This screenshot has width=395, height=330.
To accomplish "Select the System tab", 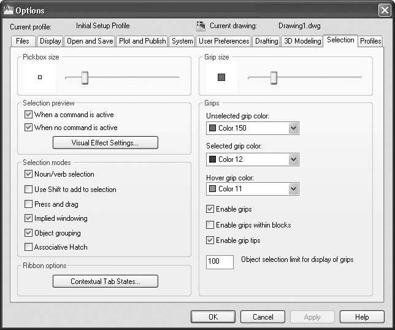I will tap(182, 41).
